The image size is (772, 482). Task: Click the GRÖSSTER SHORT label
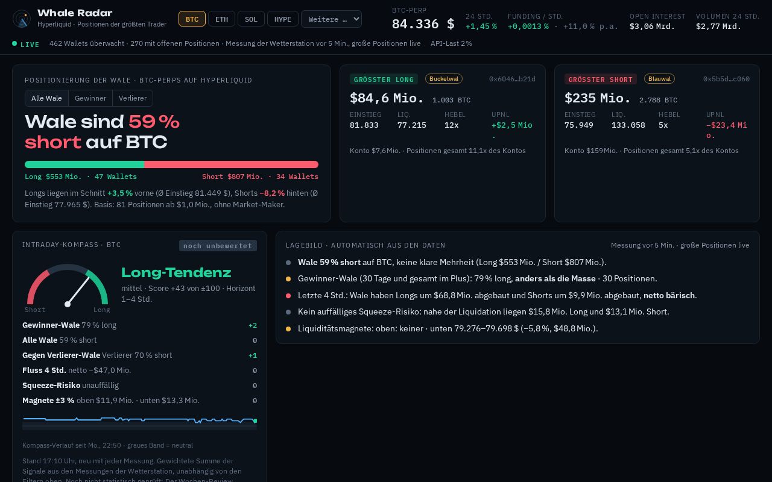click(601, 79)
